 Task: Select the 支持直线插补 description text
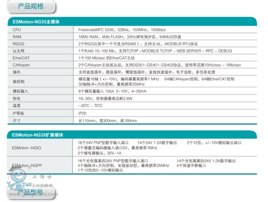(x=146, y=72)
